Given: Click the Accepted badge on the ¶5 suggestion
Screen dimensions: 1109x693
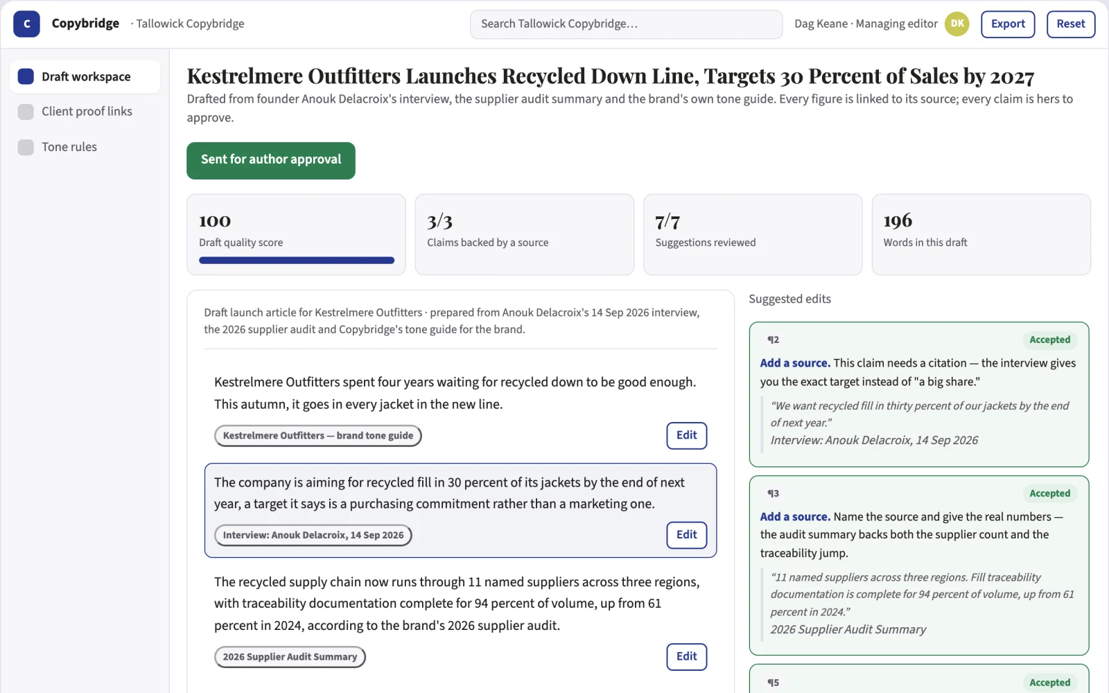Looking at the screenshot, I should coord(1049,683).
